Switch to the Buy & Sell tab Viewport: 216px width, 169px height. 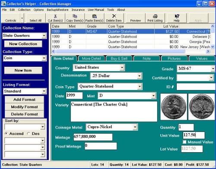(x=119, y=59)
